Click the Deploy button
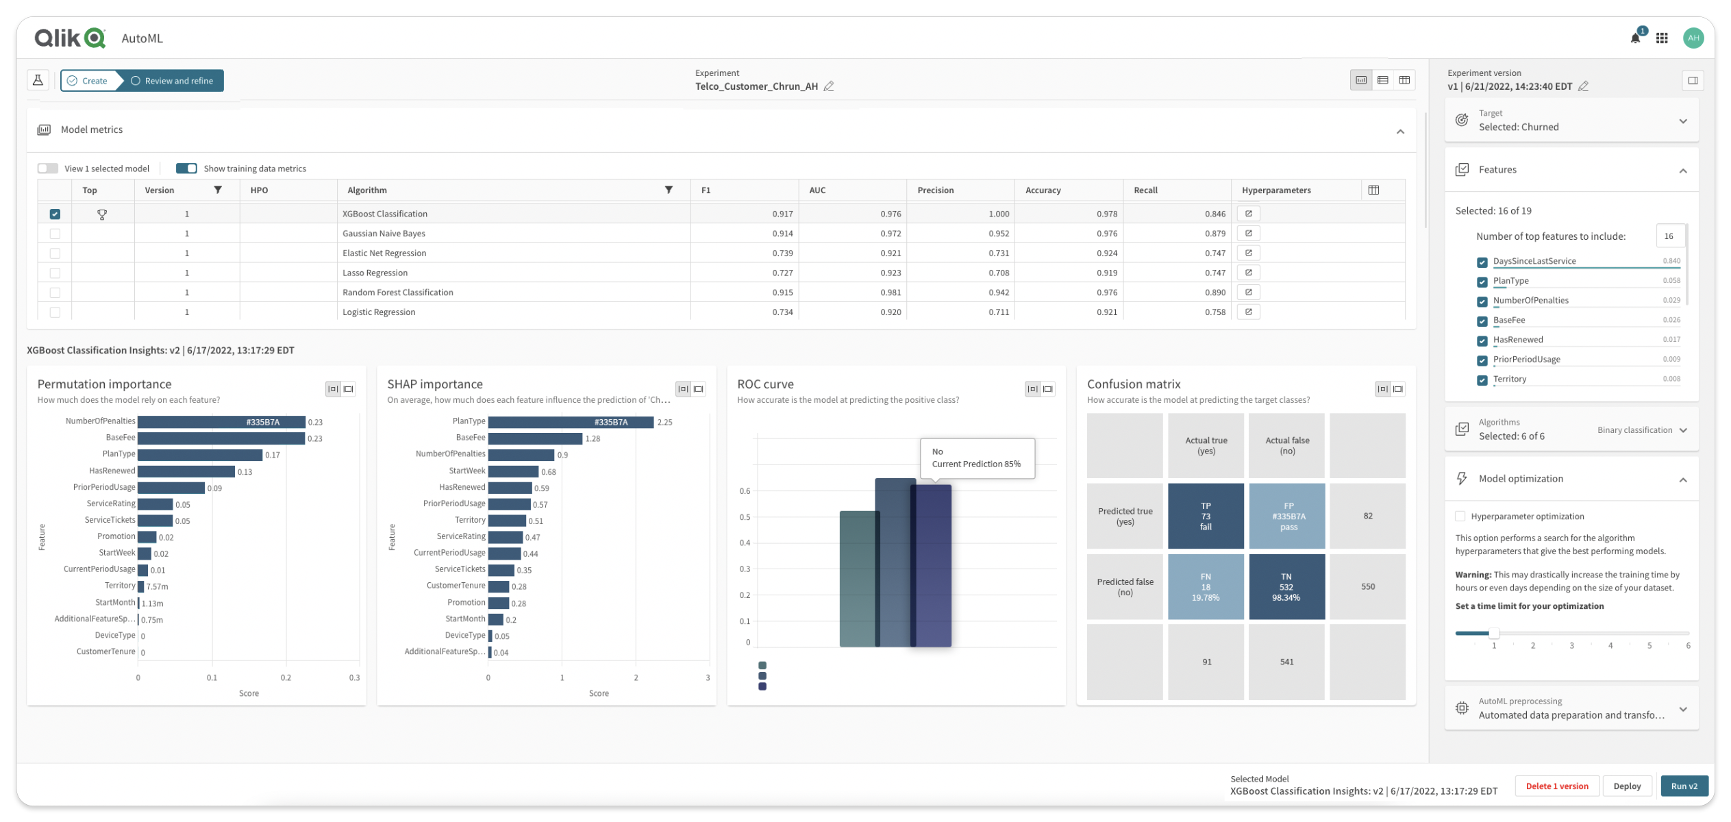Screen dimensions: 1731x822 click(1627, 786)
